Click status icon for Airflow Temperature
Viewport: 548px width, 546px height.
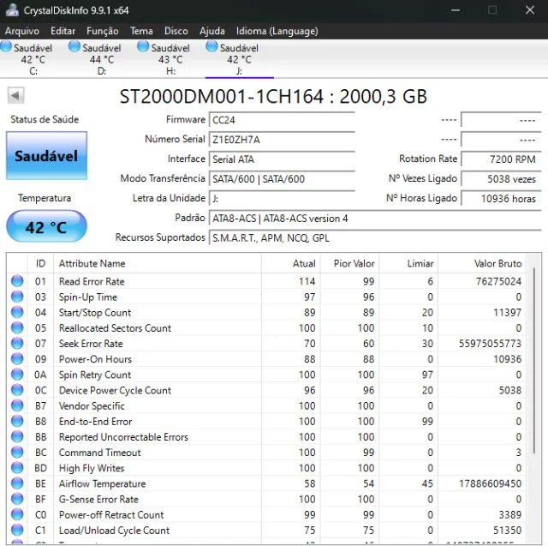click(x=17, y=483)
